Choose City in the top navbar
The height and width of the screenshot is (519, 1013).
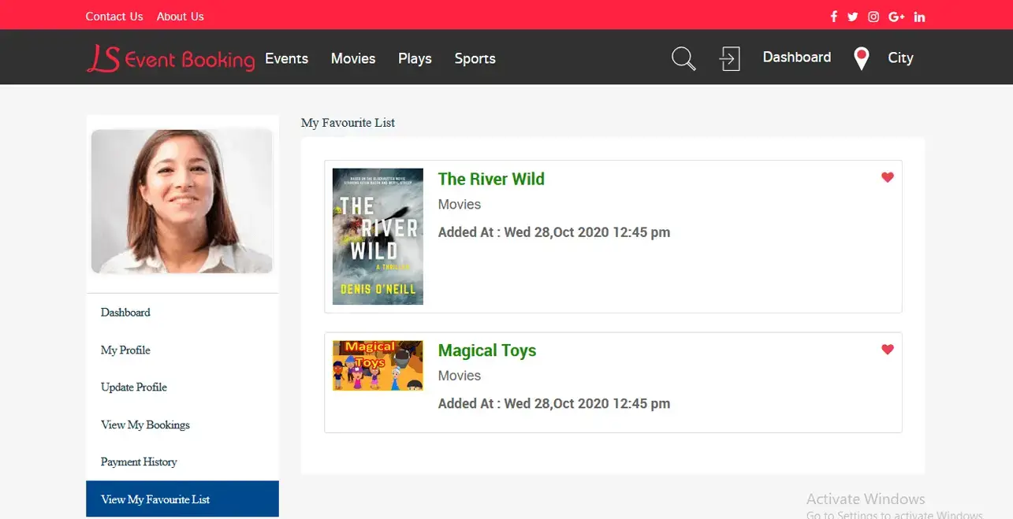(900, 58)
